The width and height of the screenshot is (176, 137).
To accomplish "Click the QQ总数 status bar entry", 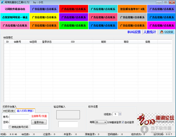I will pyautogui.click(x=28, y=134).
